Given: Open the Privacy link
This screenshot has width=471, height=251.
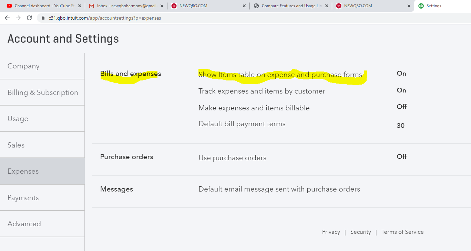Looking at the screenshot, I should pos(331,232).
